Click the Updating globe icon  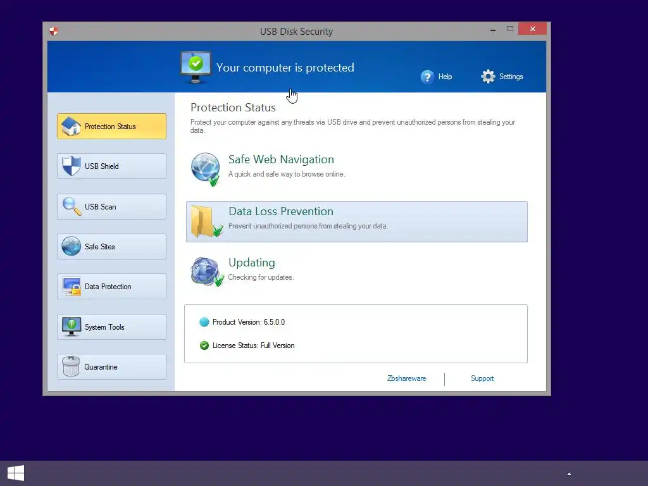pyautogui.click(x=207, y=271)
